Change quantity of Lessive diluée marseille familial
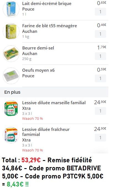Screen dimensions: 115x189 click(x=100, y=111)
